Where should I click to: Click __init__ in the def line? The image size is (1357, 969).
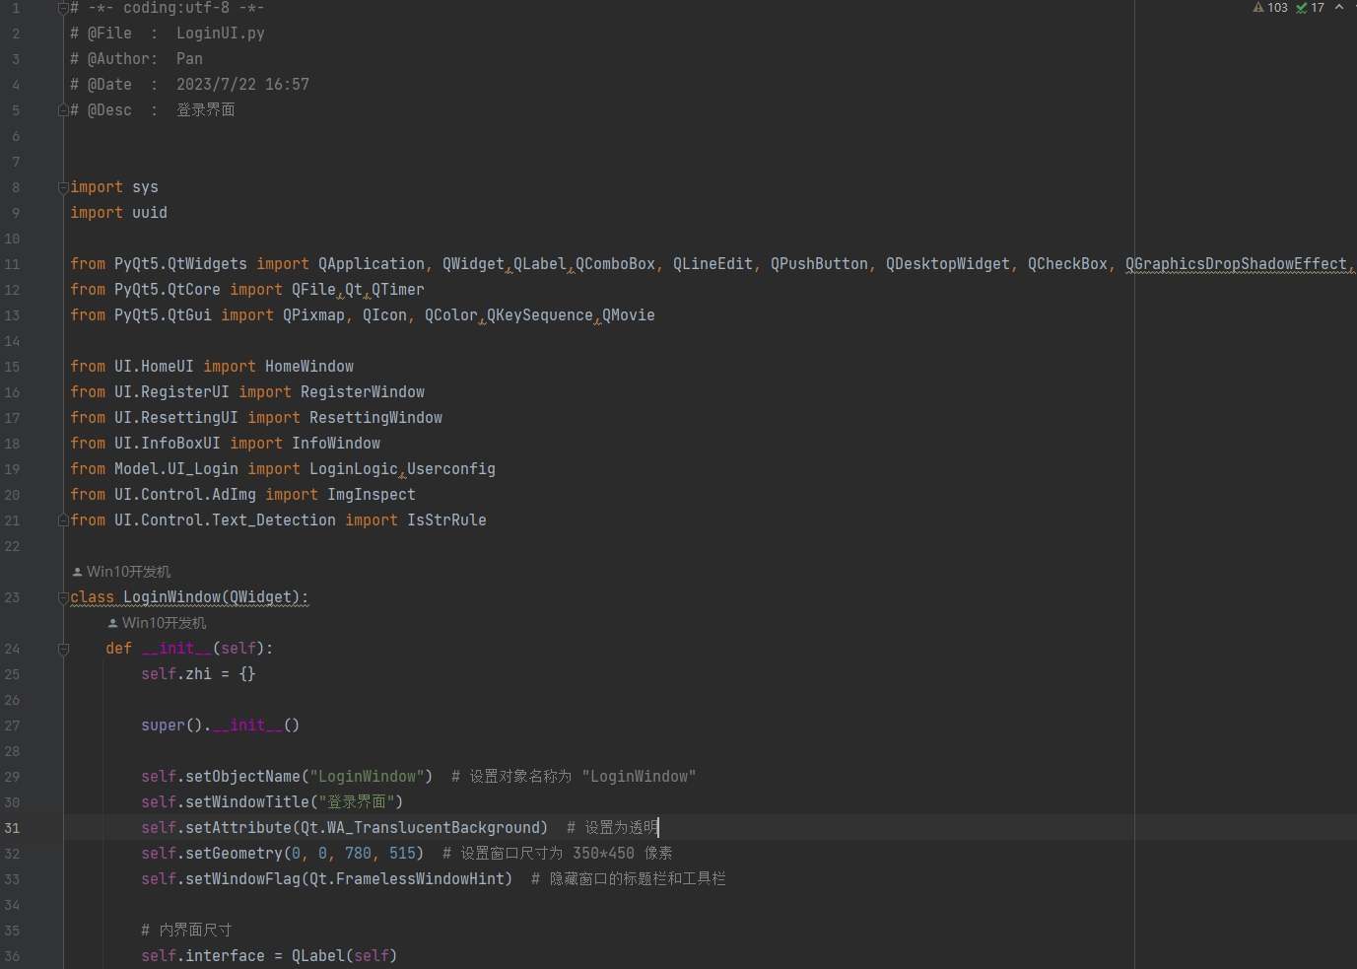(x=176, y=649)
